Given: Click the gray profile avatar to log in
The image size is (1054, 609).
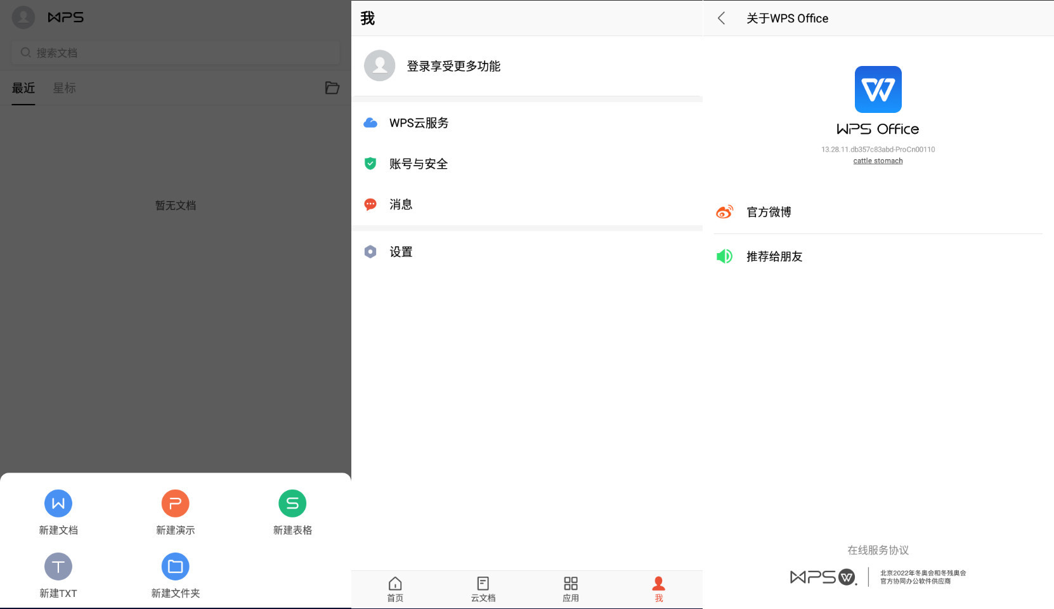Looking at the screenshot, I should click(380, 65).
